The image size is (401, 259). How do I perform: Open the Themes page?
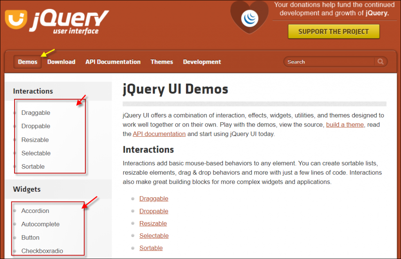[162, 62]
